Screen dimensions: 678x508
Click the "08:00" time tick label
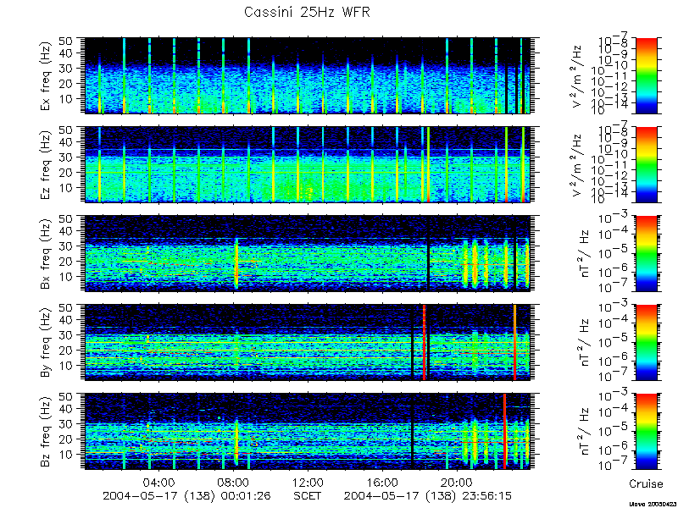(x=235, y=482)
